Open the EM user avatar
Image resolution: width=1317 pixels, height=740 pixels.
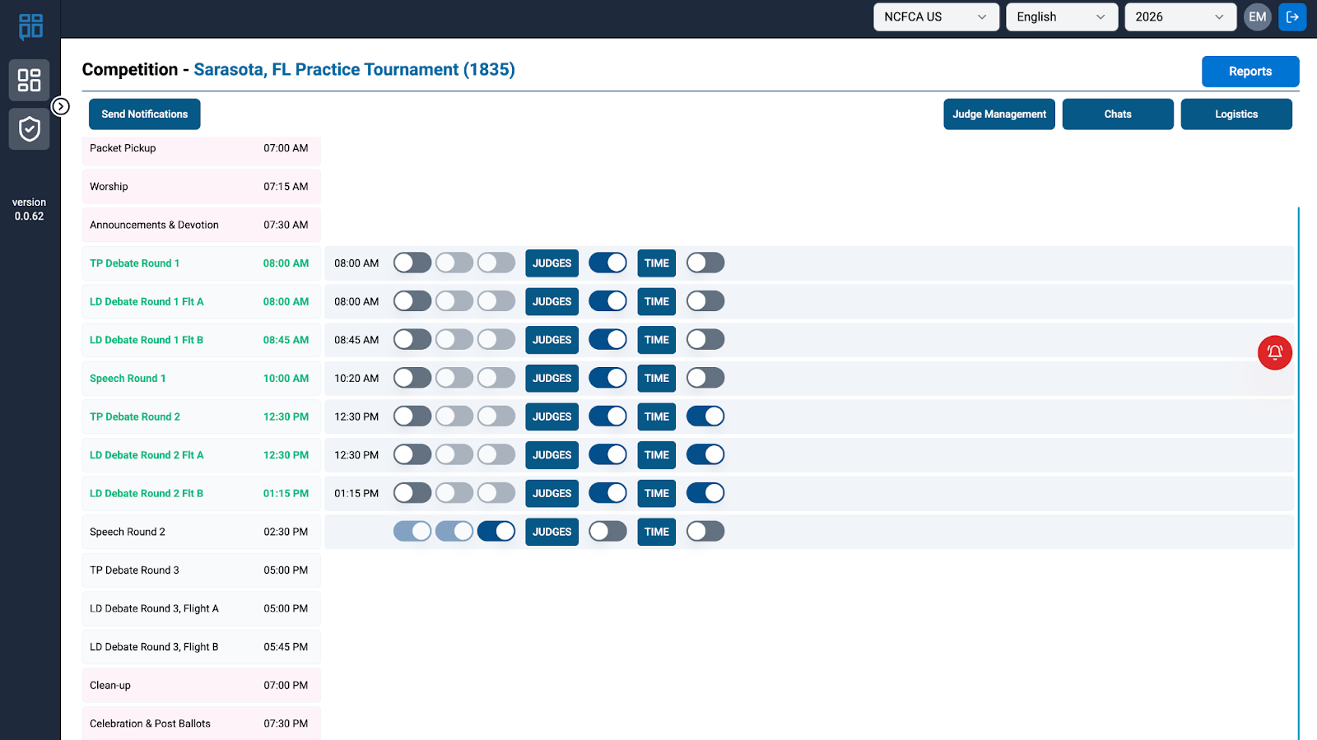(x=1257, y=16)
